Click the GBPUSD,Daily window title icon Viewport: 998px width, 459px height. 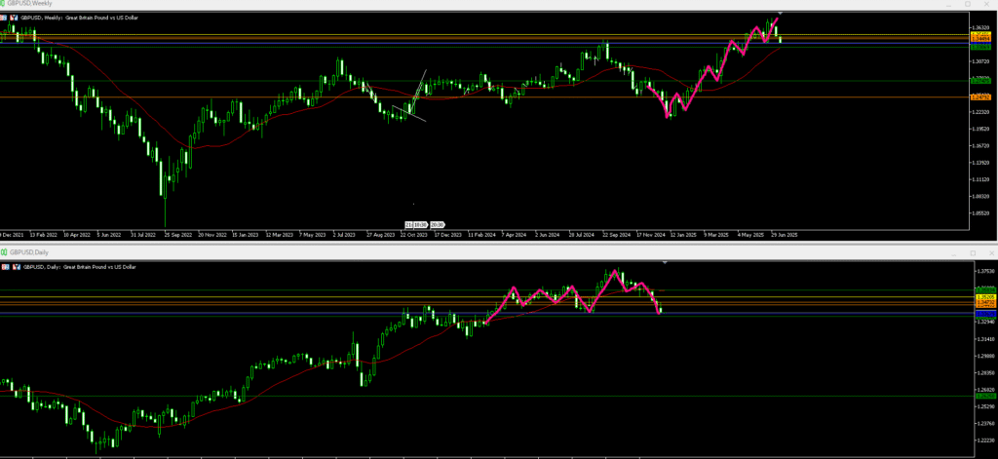point(4,252)
